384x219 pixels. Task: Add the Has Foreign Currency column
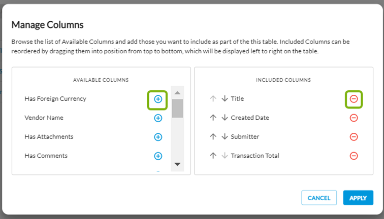158,99
